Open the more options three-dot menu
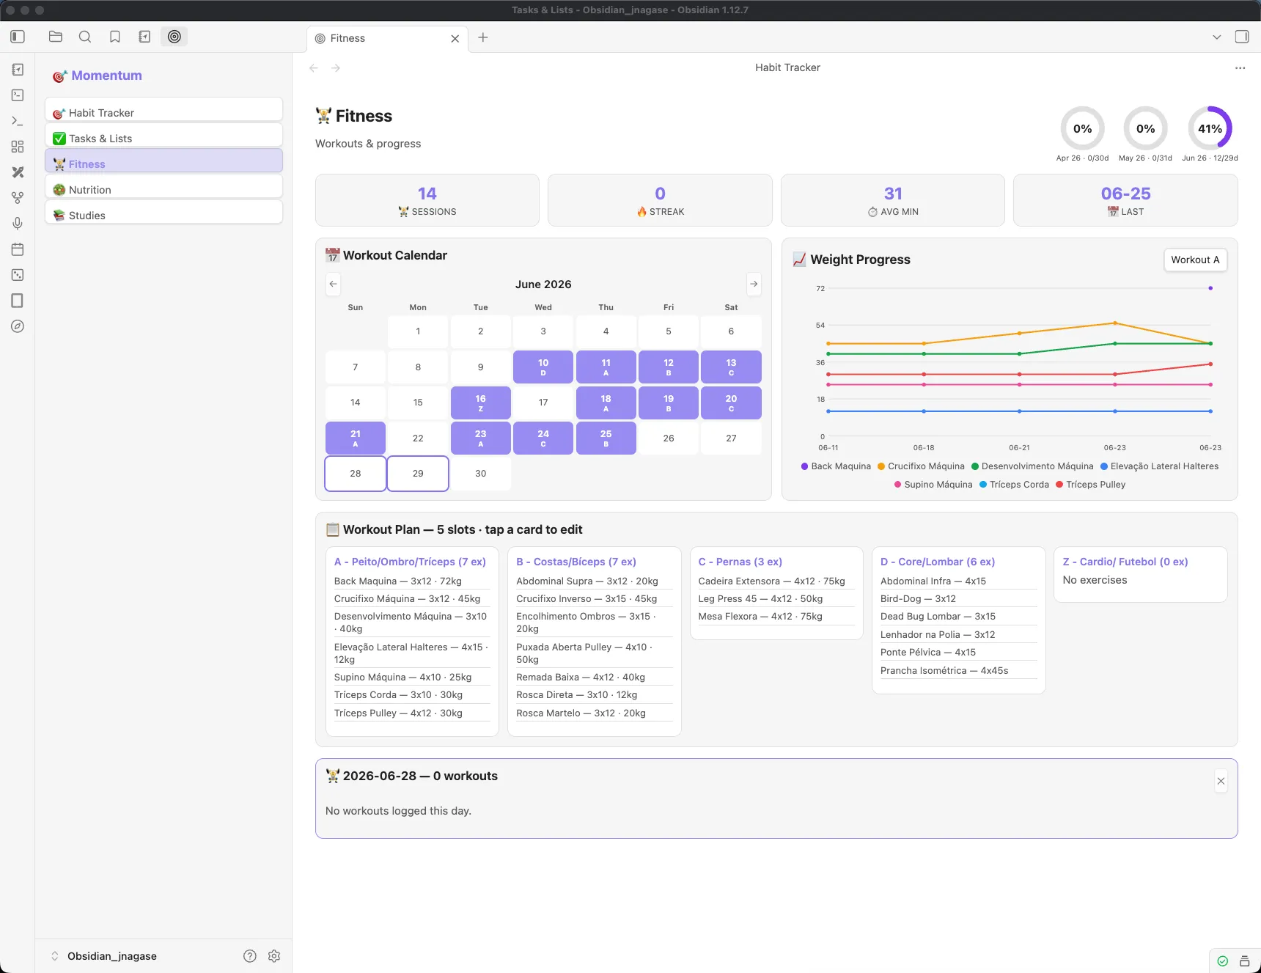This screenshot has width=1261, height=973. tap(1240, 68)
